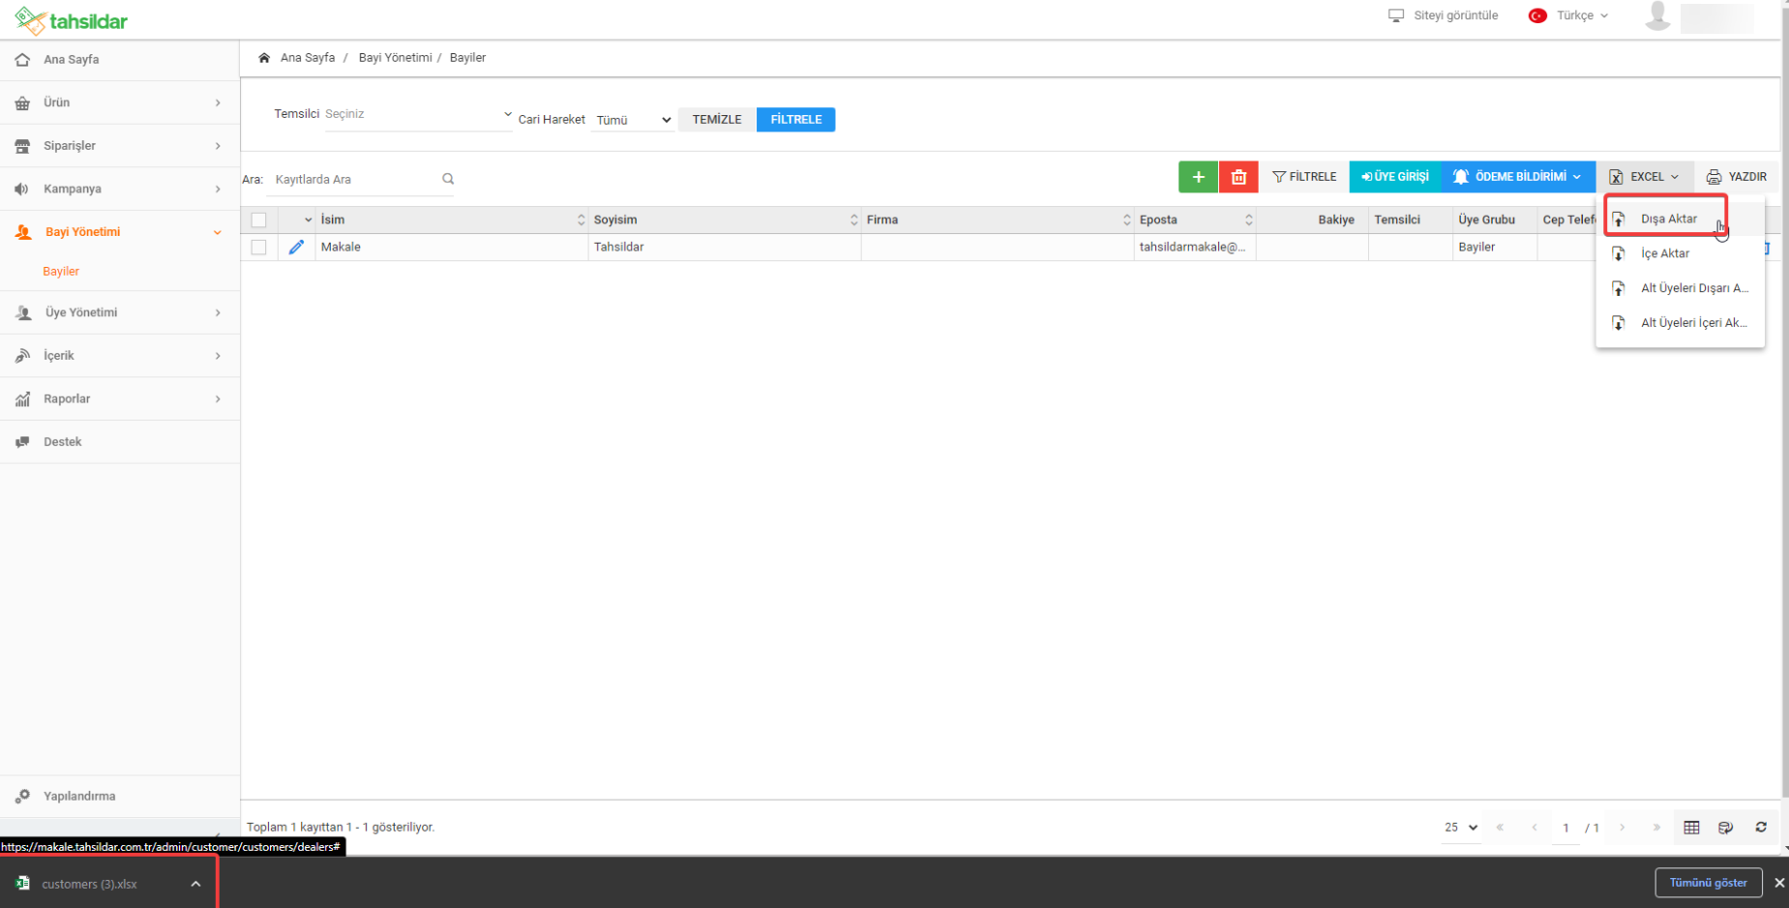
Task: Open the Cari Hareket Tümü dropdown
Action: pyautogui.click(x=633, y=120)
